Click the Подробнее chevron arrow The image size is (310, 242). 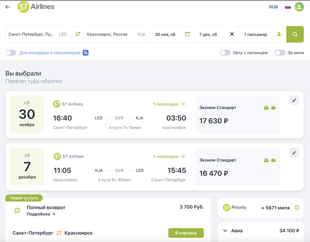54,214
